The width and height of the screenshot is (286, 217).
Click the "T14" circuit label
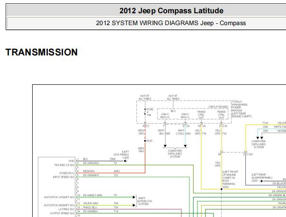(116, 211)
